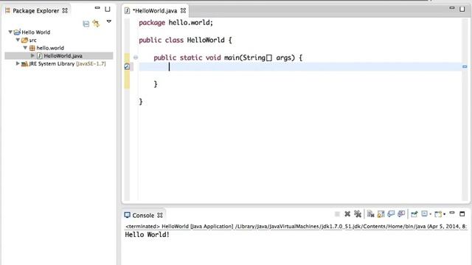The height and width of the screenshot is (265, 472).
Task: Open the Open Console dropdown arrow
Action: point(444,214)
